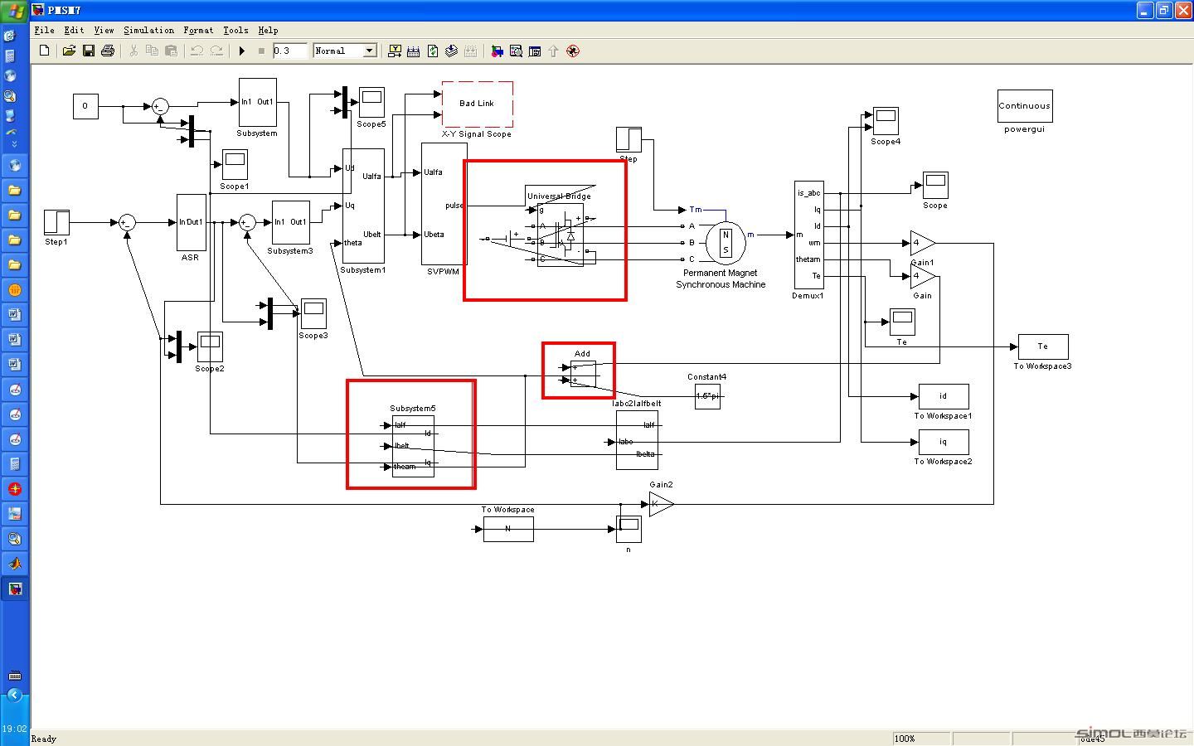Select the Scope3 block
Viewport: 1194px width, 746px height.
313,313
